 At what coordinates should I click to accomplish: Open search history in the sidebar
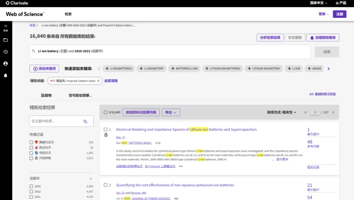6,52
